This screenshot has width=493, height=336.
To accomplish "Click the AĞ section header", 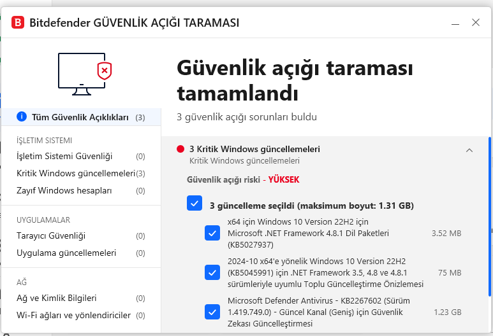I will (22, 282).
